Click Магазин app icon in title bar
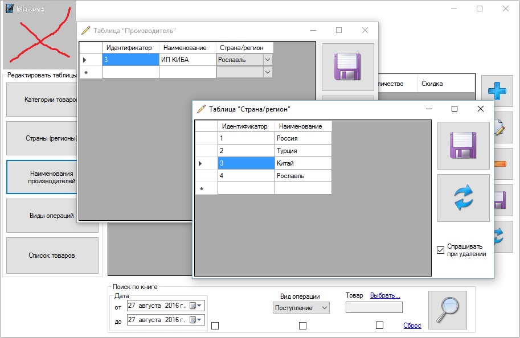This screenshot has height=338, width=520. pos(10,9)
